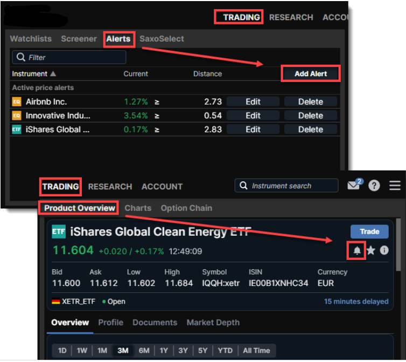This screenshot has height=362, width=406.
Task: Open the messages envelope icon
Action: tap(354, 186)
